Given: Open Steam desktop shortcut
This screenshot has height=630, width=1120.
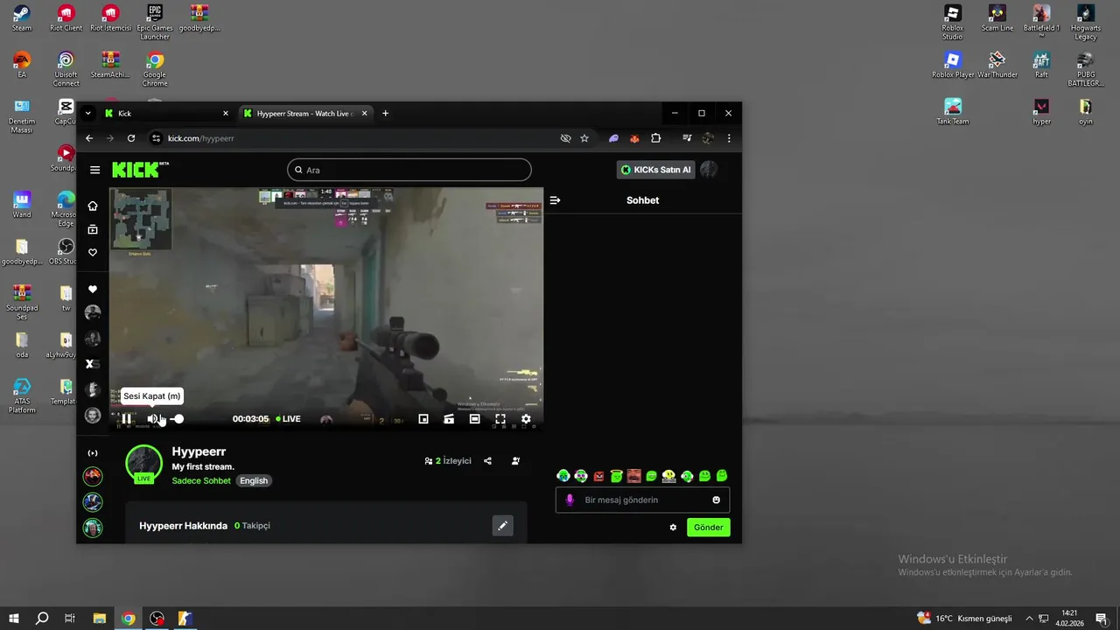Looking at the screenshot, I should coord(22,18).
